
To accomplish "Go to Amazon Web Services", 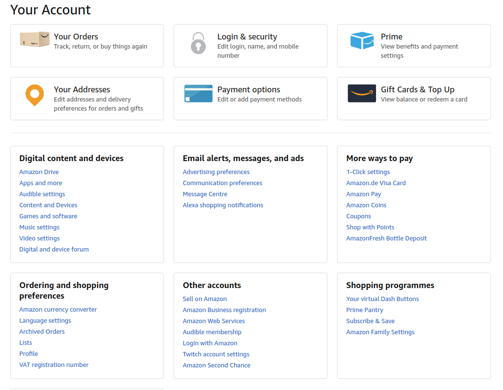I will click(x=214, y=321).
